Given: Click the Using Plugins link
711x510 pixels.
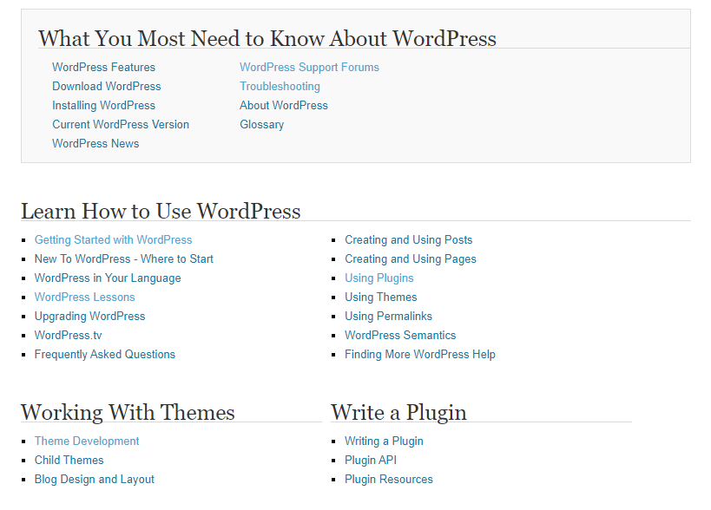Looking at the screenshot, I should (379, 278).
